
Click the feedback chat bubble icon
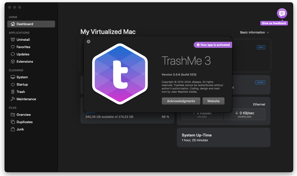tap(282, 14)
